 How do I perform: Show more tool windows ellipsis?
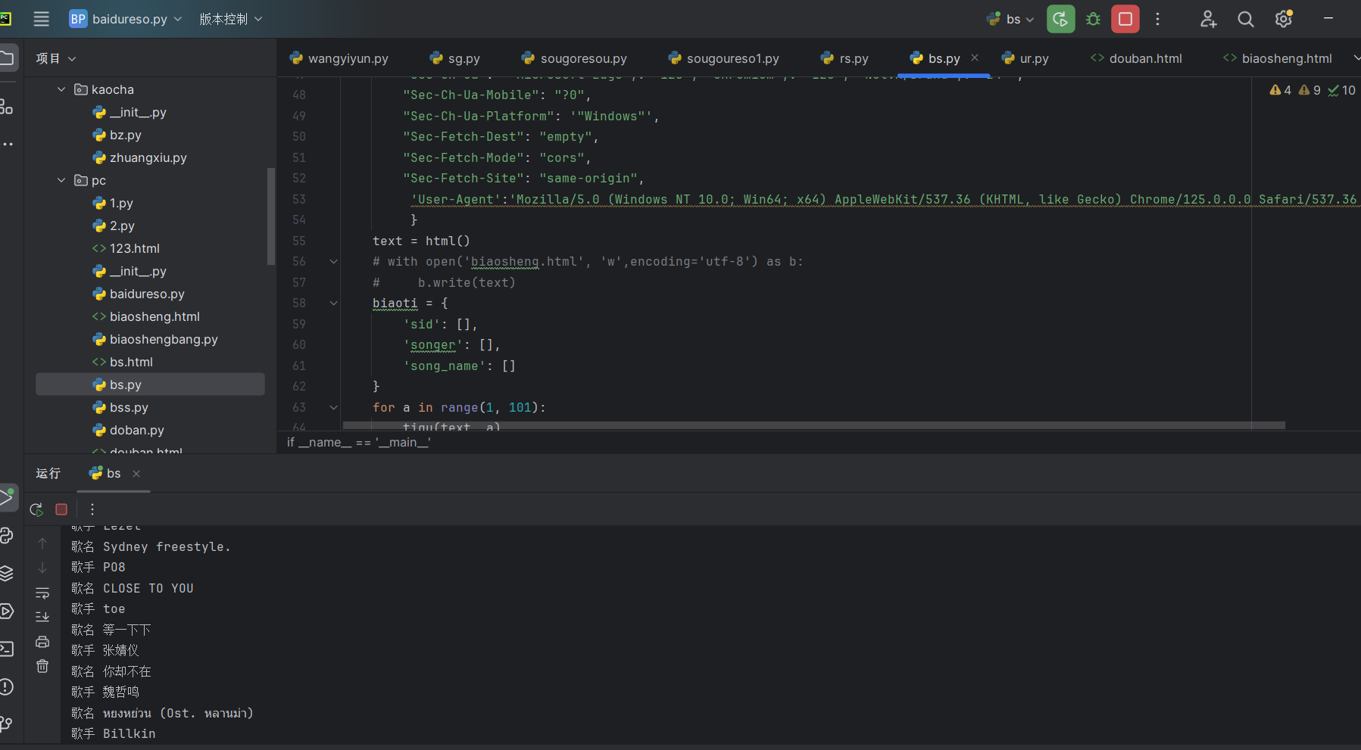(7, 144)
